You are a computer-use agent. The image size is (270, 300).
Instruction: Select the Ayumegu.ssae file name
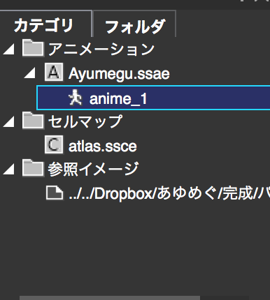tap(119, 74)
